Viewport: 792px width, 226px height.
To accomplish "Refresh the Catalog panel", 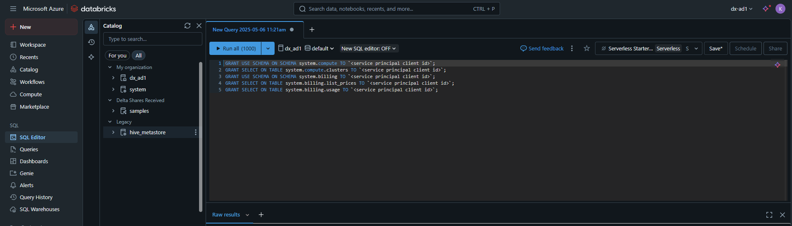I will click(x=187, y=26).
